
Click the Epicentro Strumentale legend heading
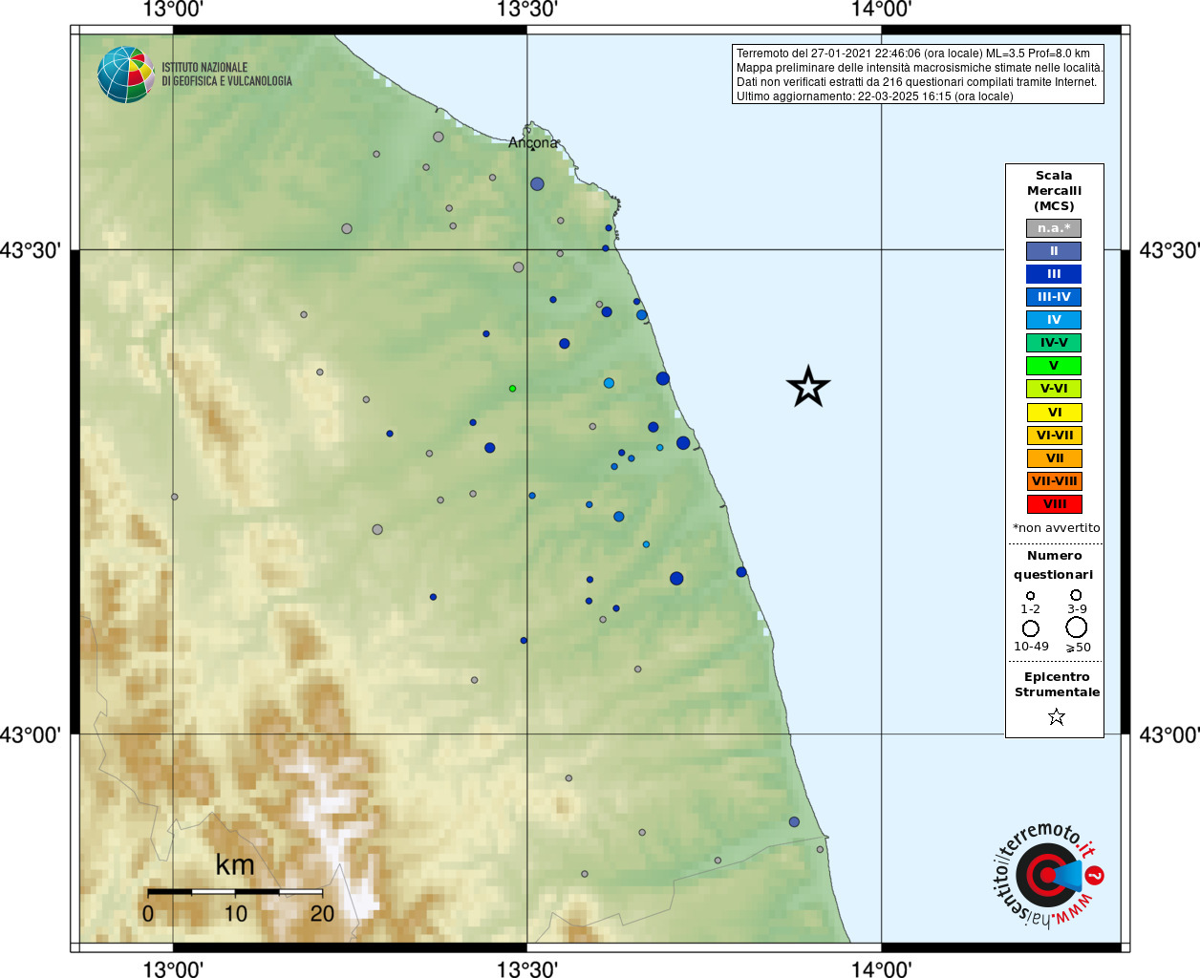click(1057, 685)
